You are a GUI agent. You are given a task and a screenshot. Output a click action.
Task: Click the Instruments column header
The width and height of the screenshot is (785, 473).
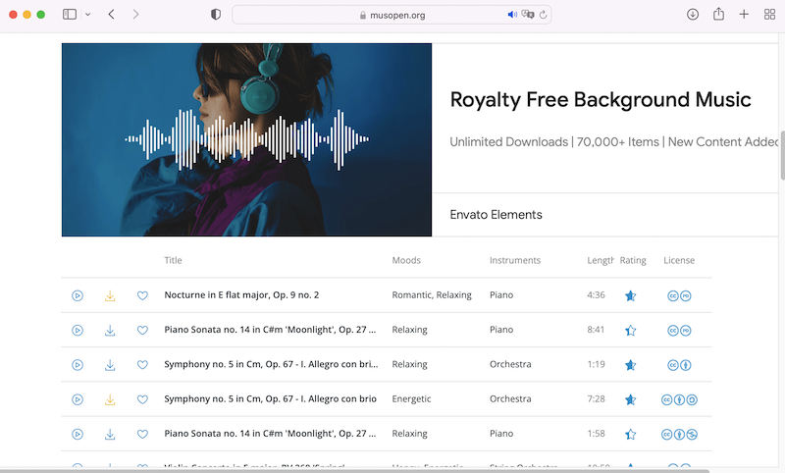(515, 260)
